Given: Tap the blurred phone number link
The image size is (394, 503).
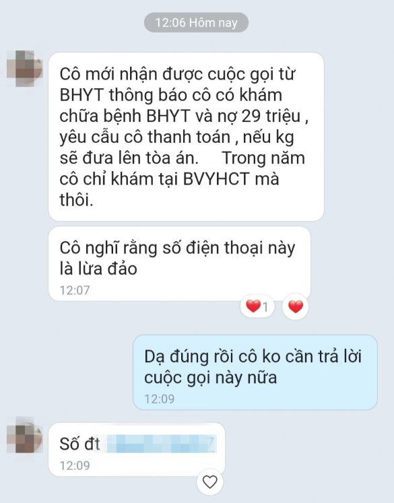Looking at the screenshot, I should coord(162,444).
